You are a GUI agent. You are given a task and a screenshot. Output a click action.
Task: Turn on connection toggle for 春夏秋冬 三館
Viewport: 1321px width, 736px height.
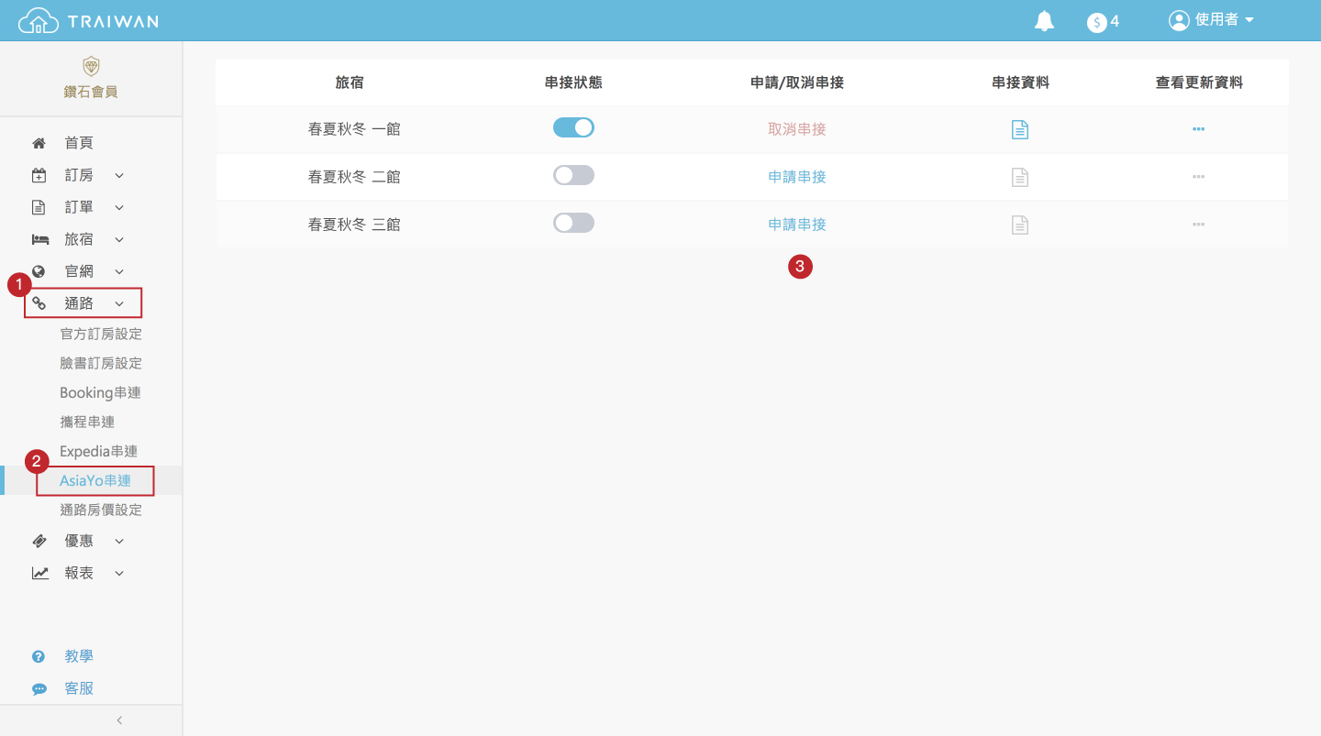tap(573, 223)
